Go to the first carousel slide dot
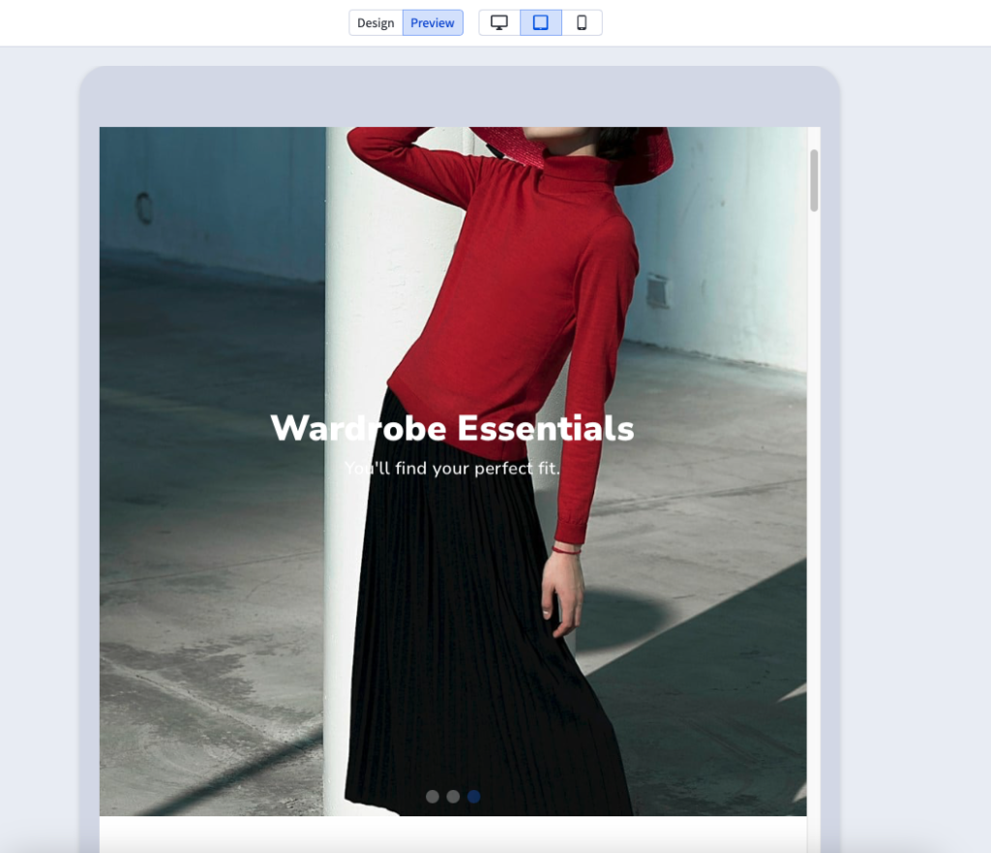 point(433,796)
